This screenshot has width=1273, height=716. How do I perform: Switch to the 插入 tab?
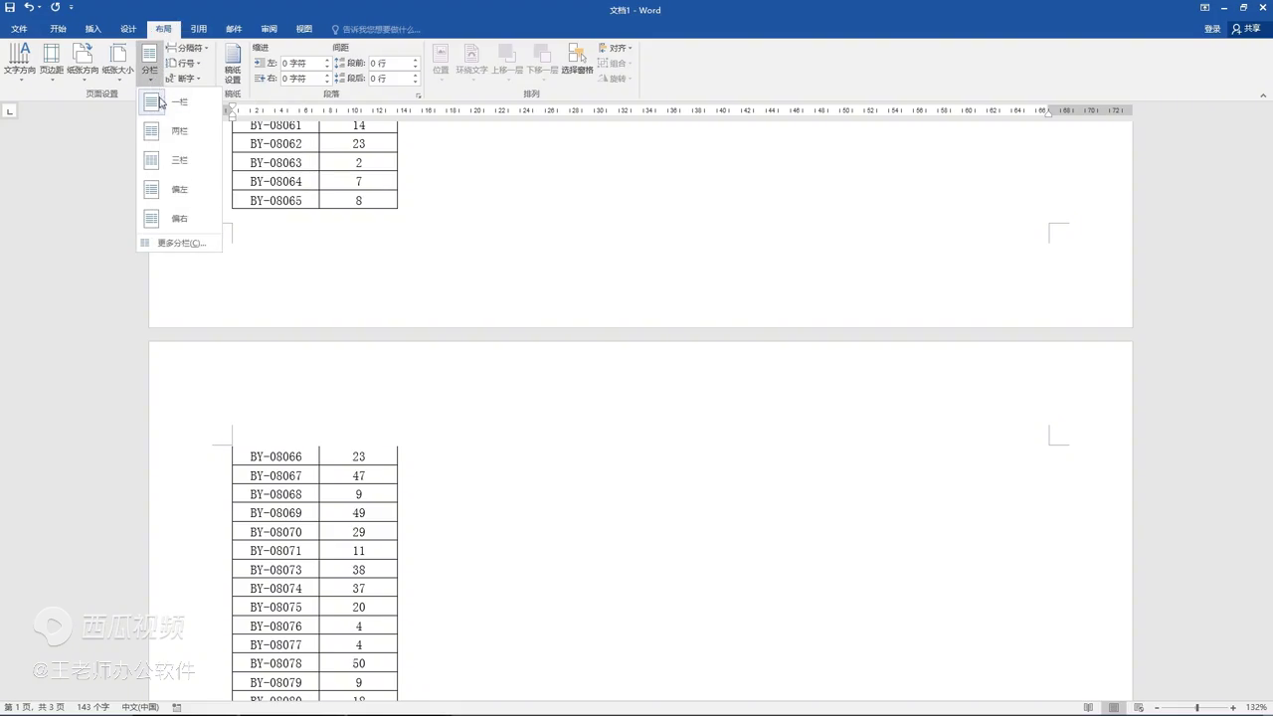[x=93, y=29]
